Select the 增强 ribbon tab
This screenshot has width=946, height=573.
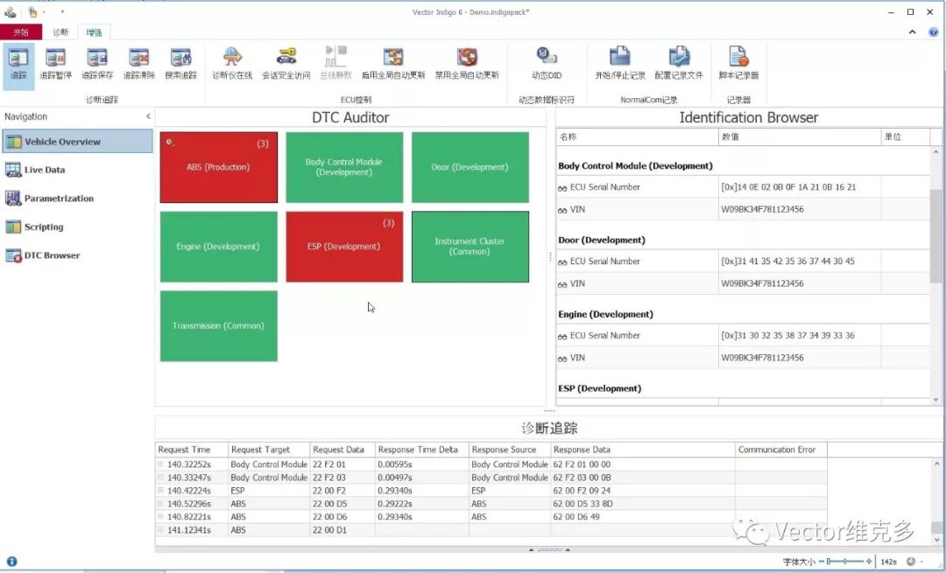[94, 32]
